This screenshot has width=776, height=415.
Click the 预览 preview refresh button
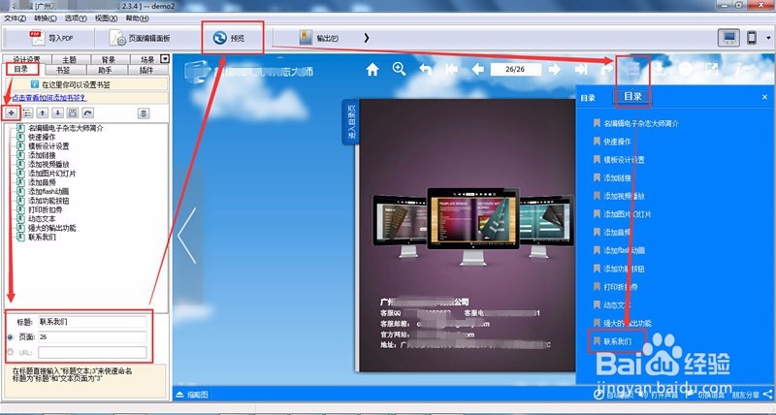[229, 38]
